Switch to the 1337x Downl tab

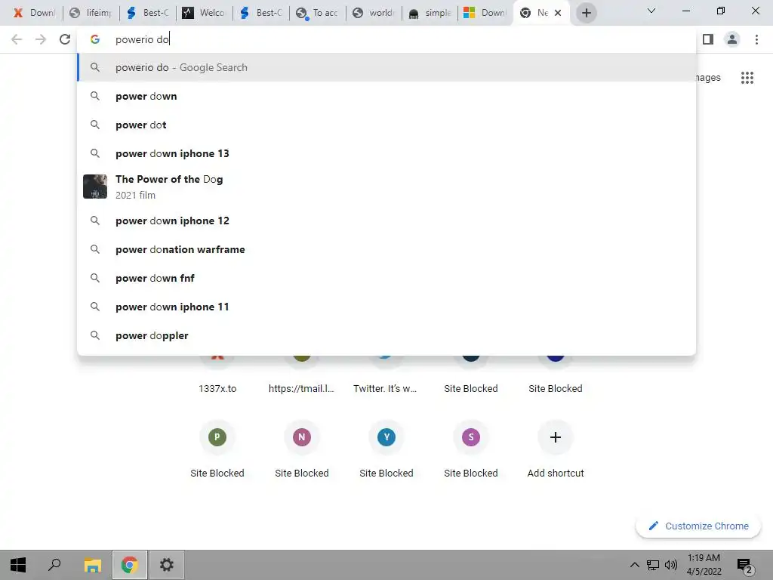coord(35,13)
